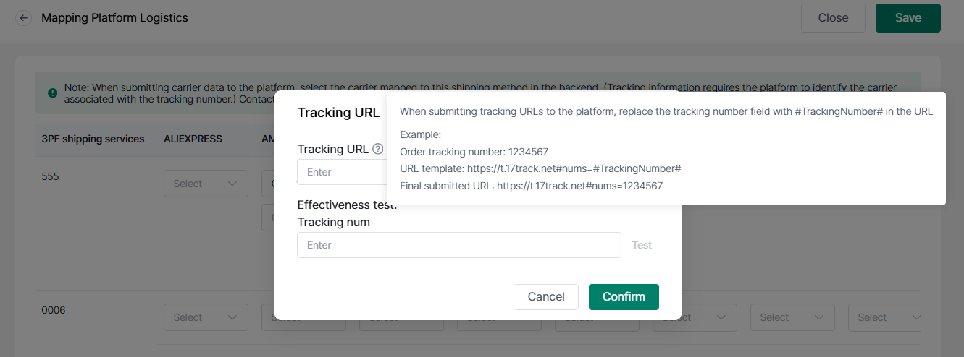Screen dimensions: 964x357
Task: Click the 3PF shipping services column header
Action: tap(93, 139)
